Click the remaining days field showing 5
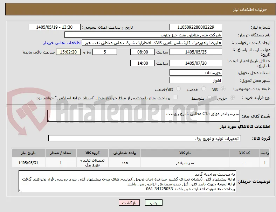This screenshot has width=276, height=212. (x=105, y=52)
